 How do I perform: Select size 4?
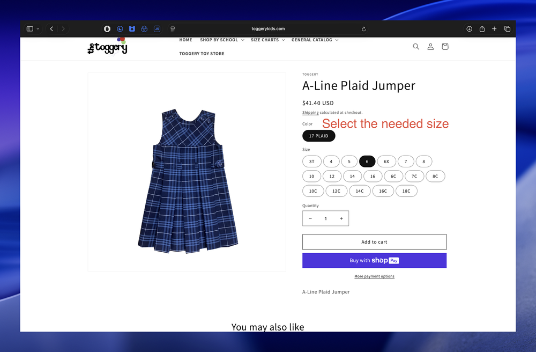[x=331, y=162]
